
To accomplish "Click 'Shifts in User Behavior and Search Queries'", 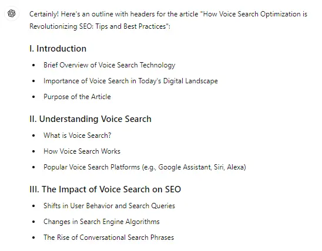I will click(109, 206).
